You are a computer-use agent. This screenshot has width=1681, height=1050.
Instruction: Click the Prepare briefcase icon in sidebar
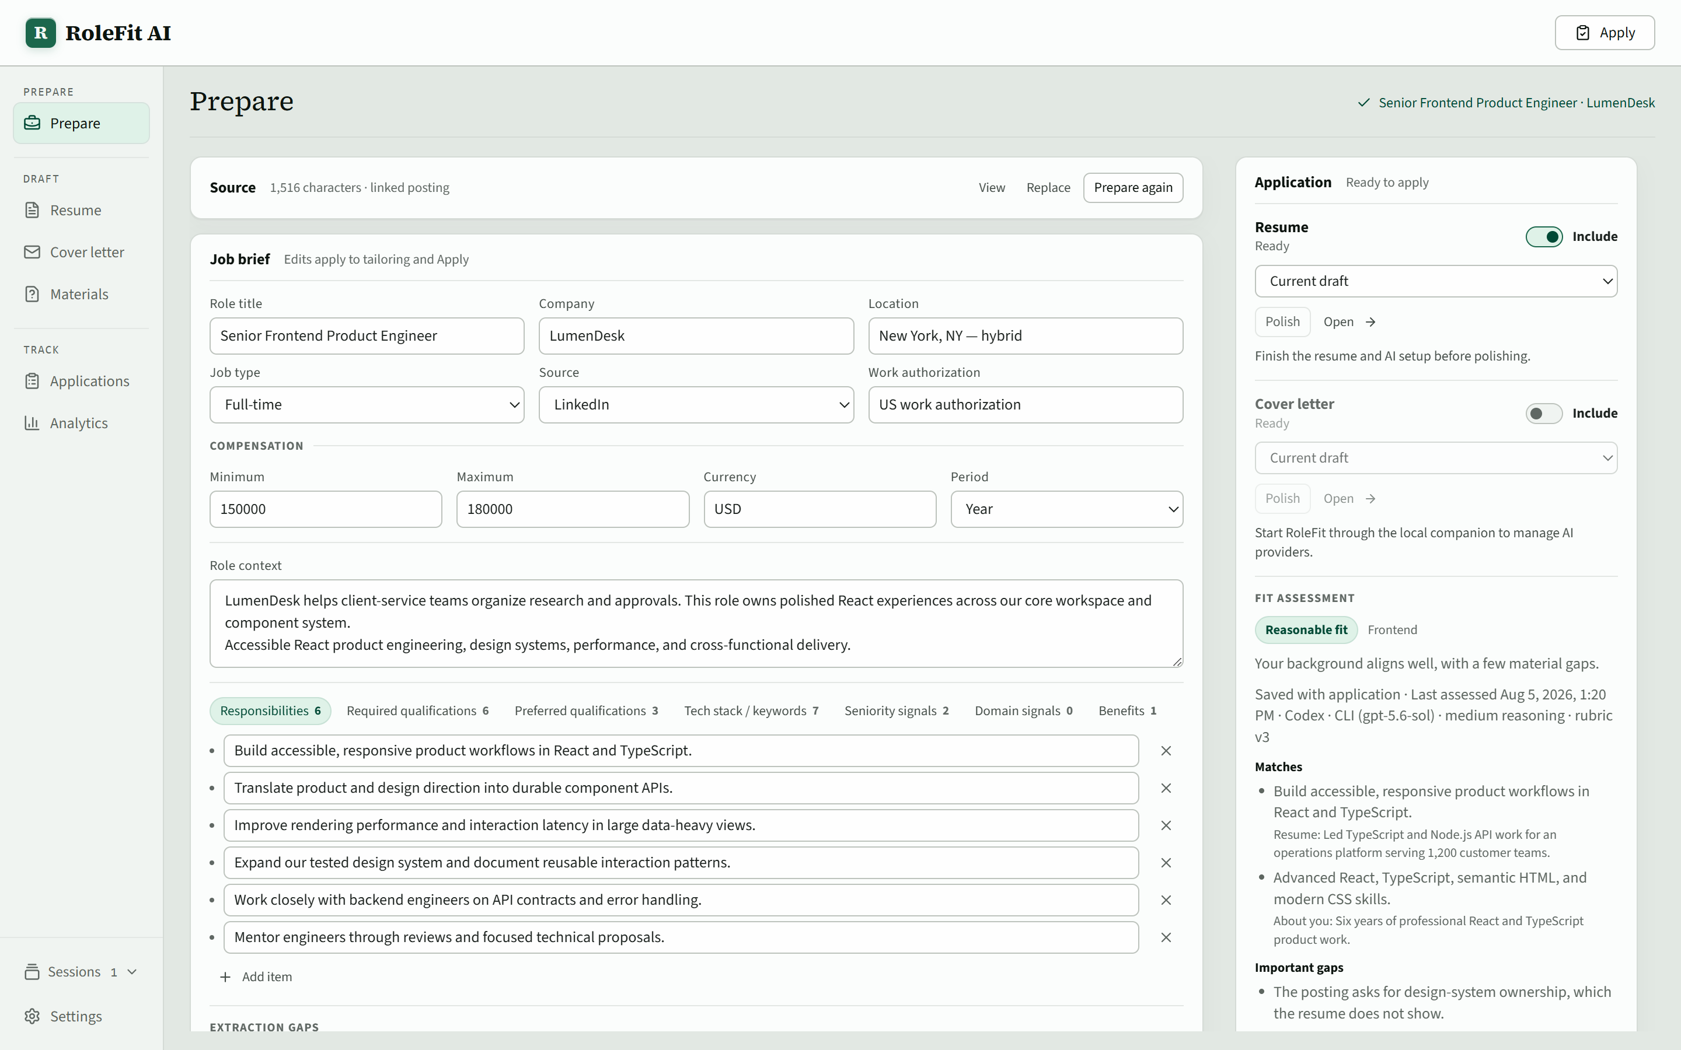(32, 123)
